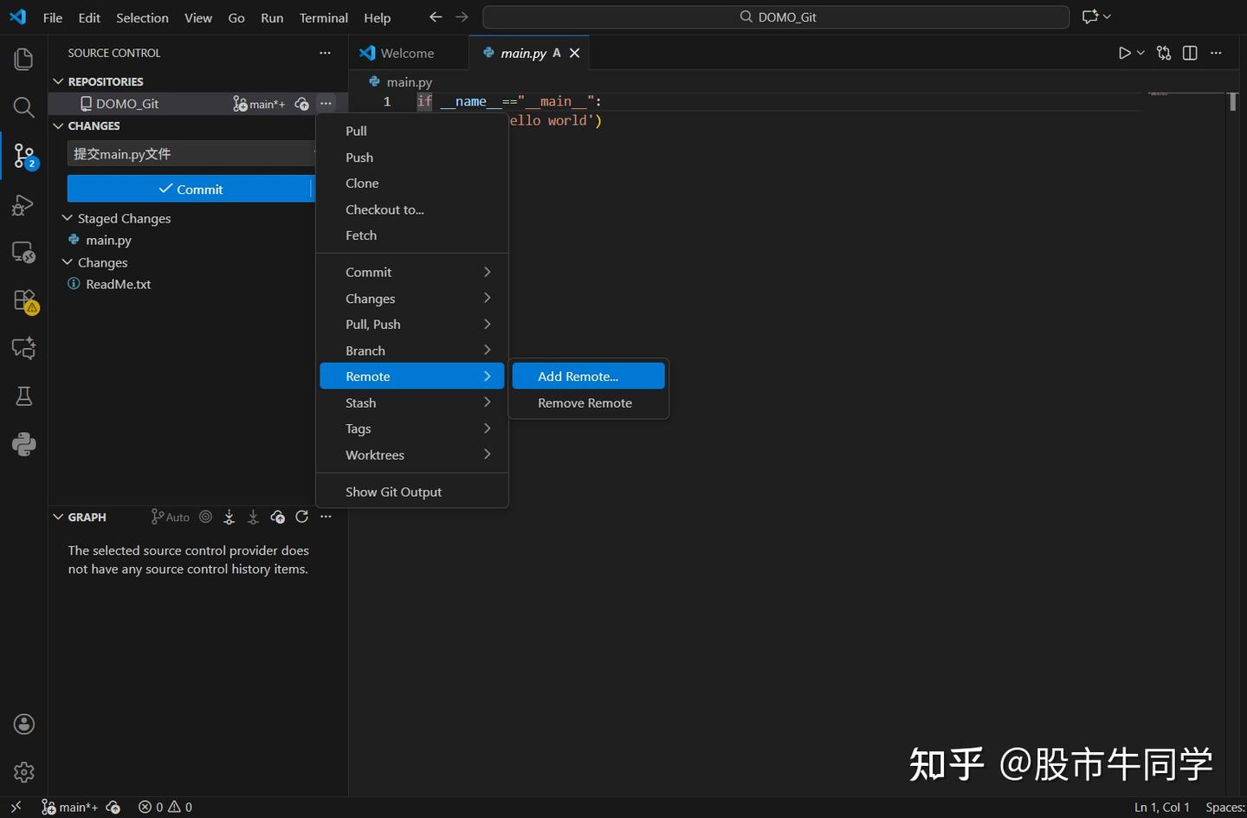1247x818 pixels.
Task: Toggle Auto mode in the Graph panel
Action: pyautogui.click(x=170, y=516)
